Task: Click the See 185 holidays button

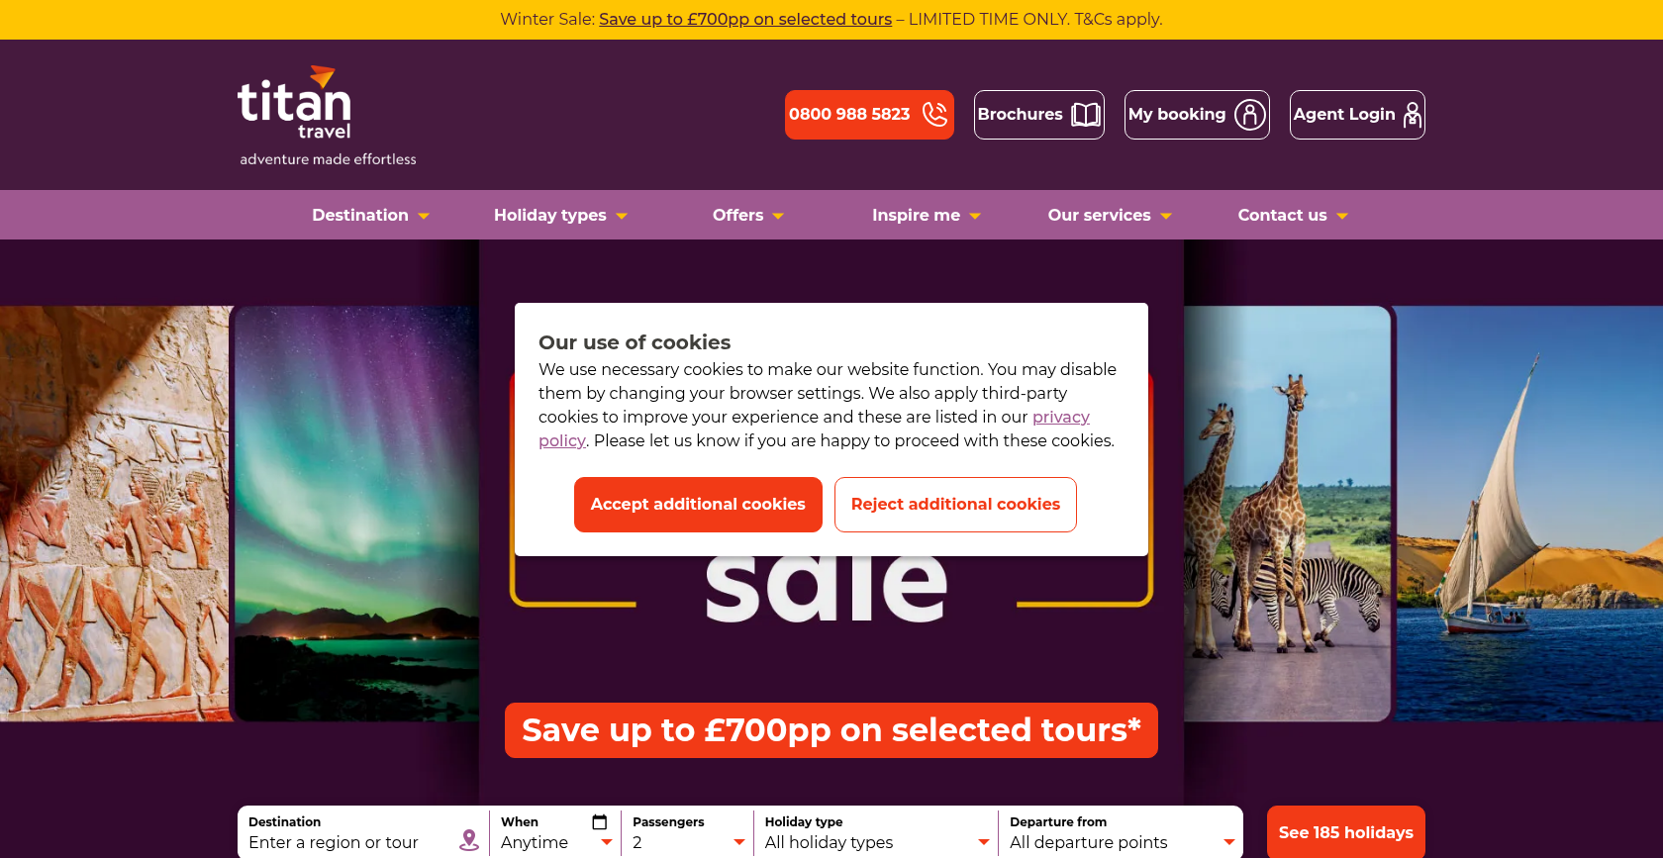Action: point(1345,832)
